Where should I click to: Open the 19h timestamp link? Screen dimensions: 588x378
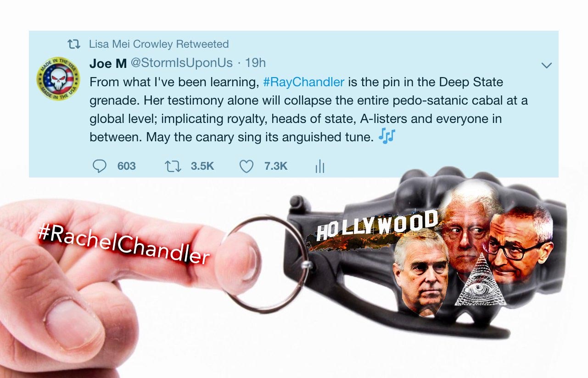point(255,63)
